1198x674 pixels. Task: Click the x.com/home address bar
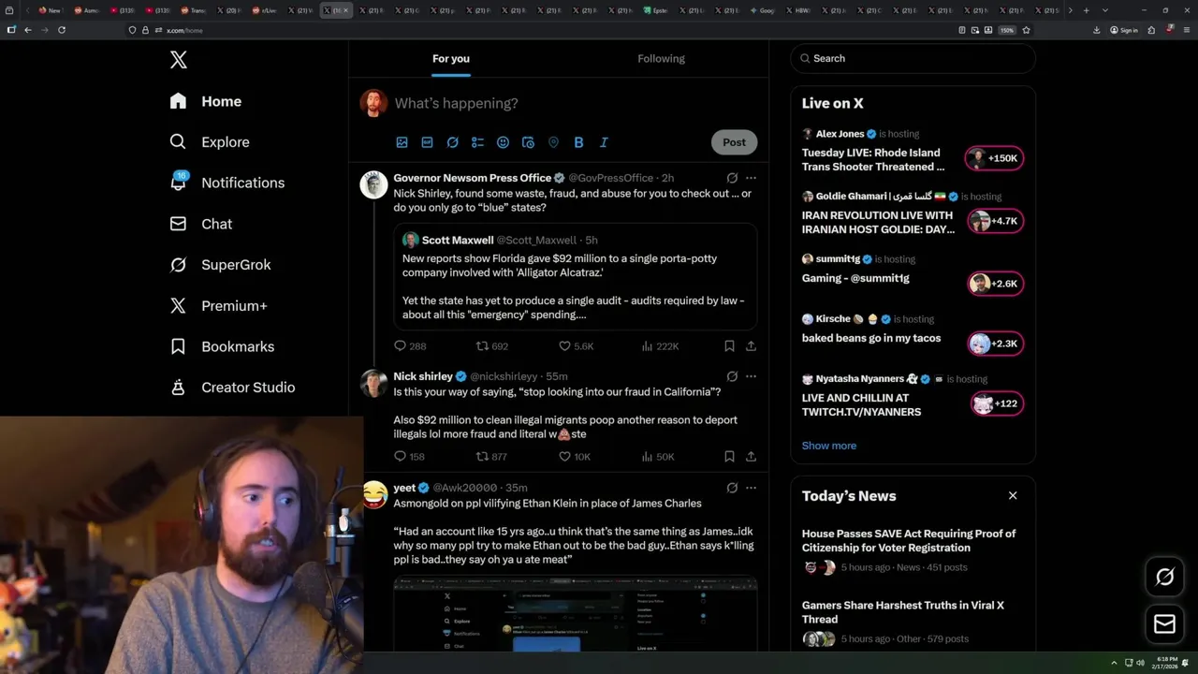coord(552,30)
